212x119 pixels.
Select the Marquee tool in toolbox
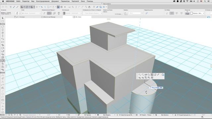tap(3, 21)
